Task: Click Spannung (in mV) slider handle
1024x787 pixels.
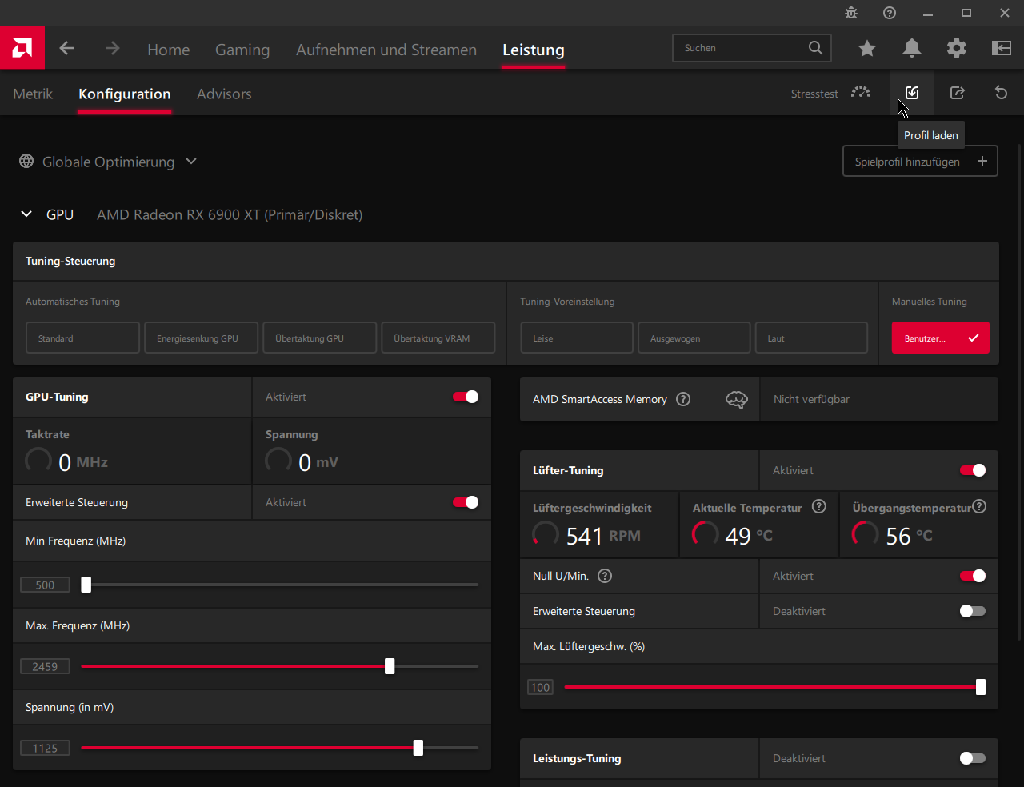Action: (418, 748)
